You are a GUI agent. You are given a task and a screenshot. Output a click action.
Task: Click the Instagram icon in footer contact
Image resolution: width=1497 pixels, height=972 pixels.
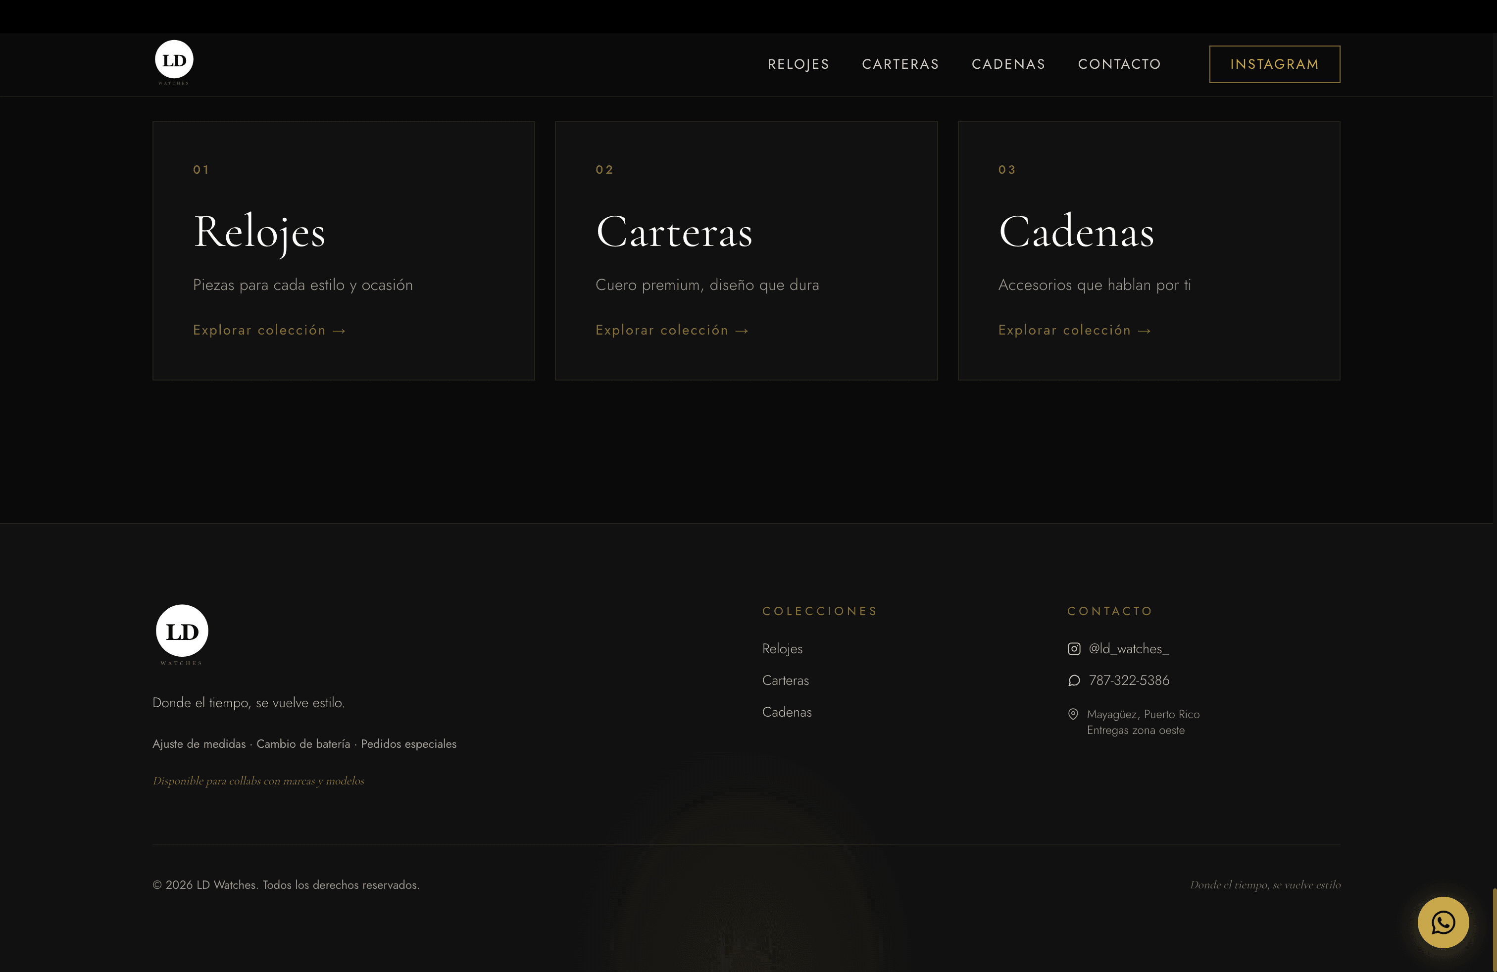tap(1074, 649)
